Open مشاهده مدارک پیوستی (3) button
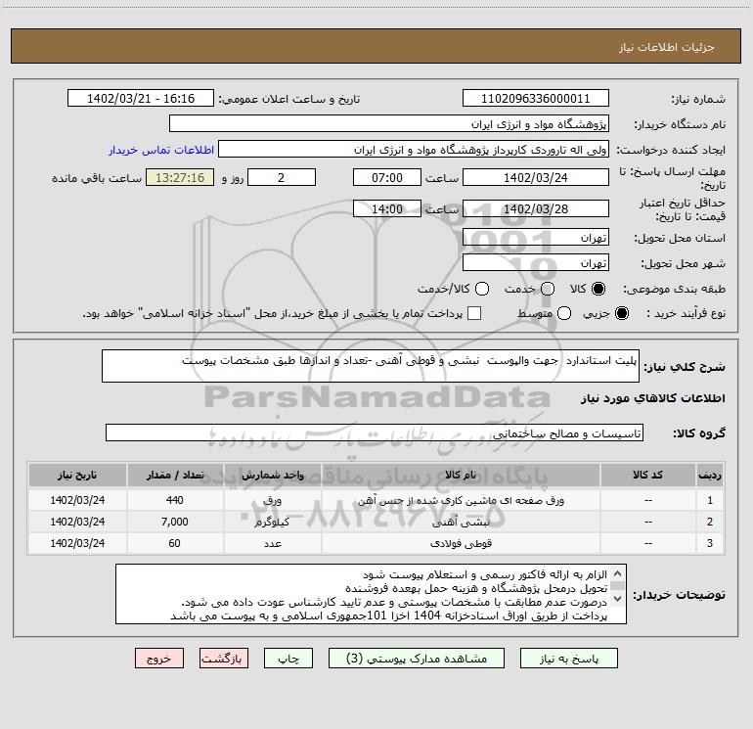 point(417,659)
